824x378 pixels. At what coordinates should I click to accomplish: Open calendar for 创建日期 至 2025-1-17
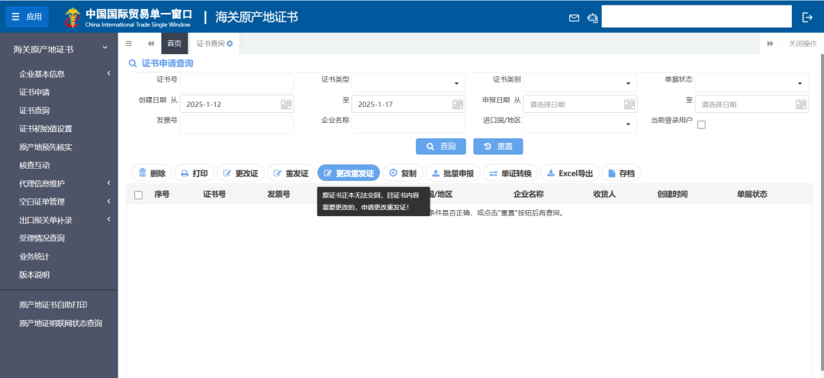pyautogui.click(x=458, y=104)
